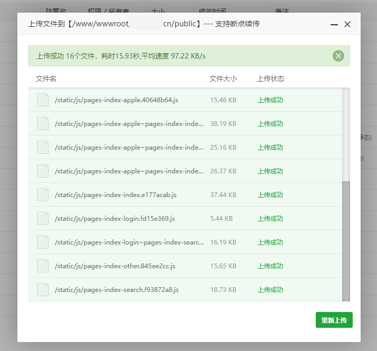This screenshot has height=351, width=377.
Task: Click file icon for pages-index-login.fd15e369.js
Action: 43,219
